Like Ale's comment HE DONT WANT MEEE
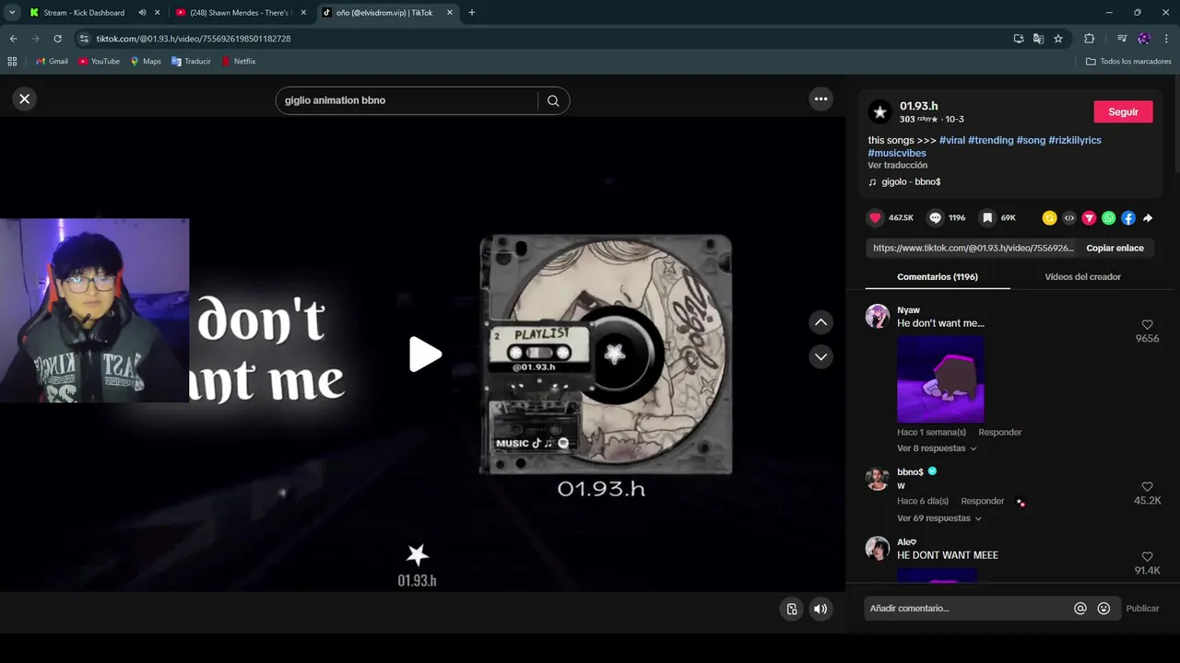The width and height of the screenshot is (1180, 663). tap(1148, 557)
